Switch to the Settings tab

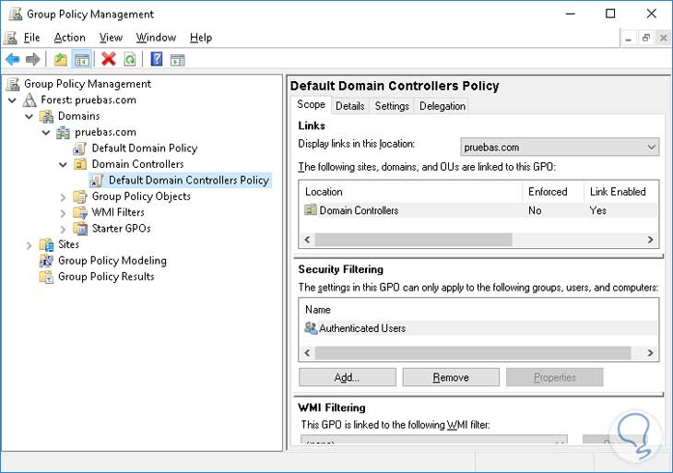click(x=392, y=106)
